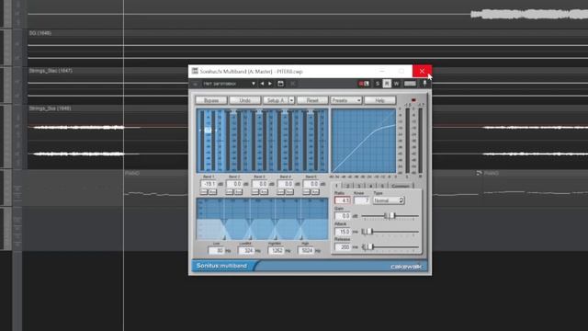The image size is (588, 331).
Task: Toggle Band 1 Bypass button
Action: pos(212,192)
